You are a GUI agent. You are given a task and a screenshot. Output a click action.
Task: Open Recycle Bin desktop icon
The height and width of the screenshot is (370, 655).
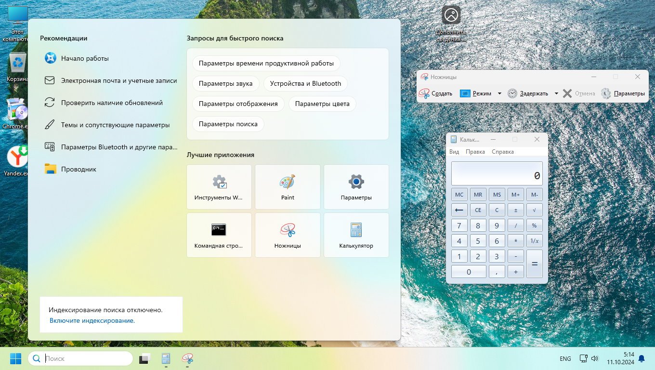pyautogui.click(x=18, y=67)
